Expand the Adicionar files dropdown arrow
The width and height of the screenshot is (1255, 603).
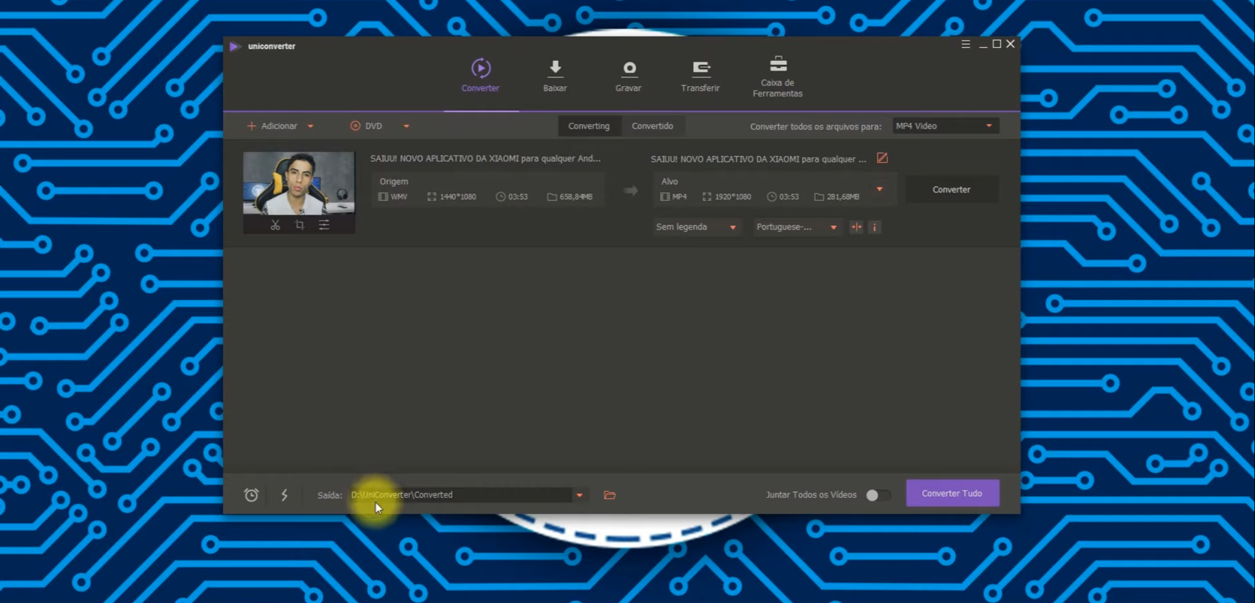[x=311, y=126]
